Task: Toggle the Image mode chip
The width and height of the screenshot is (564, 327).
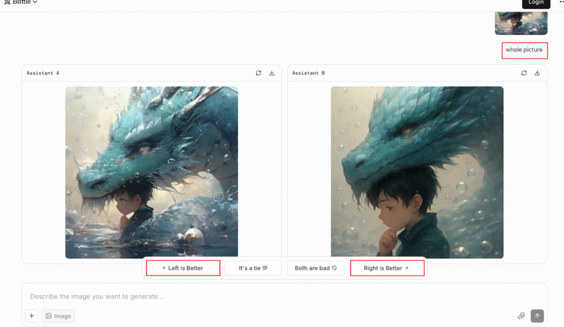Action: (58, 316)
